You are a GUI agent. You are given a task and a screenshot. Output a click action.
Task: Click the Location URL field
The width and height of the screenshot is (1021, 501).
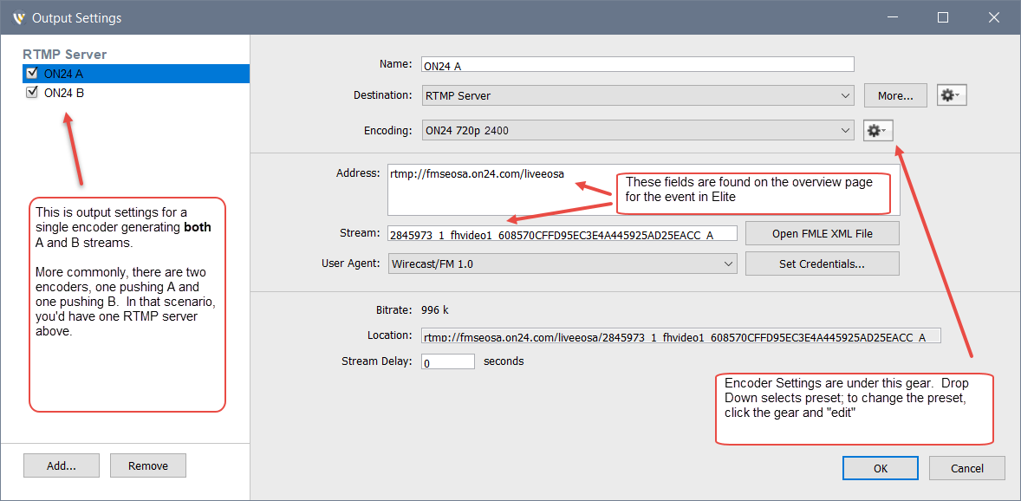click(x=681, y=335)
